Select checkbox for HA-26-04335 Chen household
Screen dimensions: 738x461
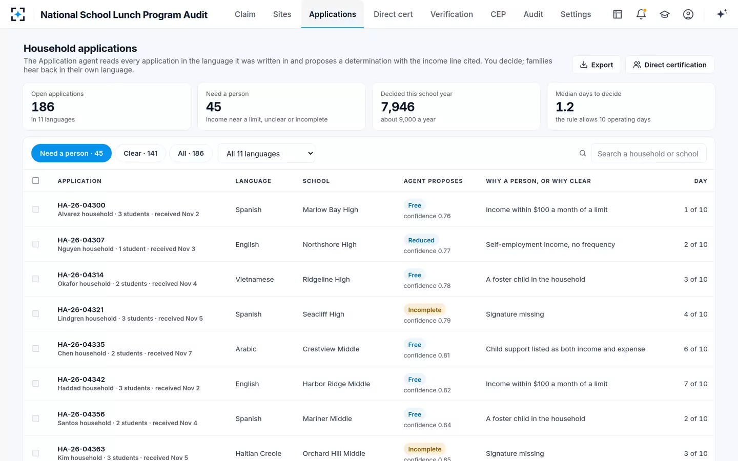[x=35, y=348]
